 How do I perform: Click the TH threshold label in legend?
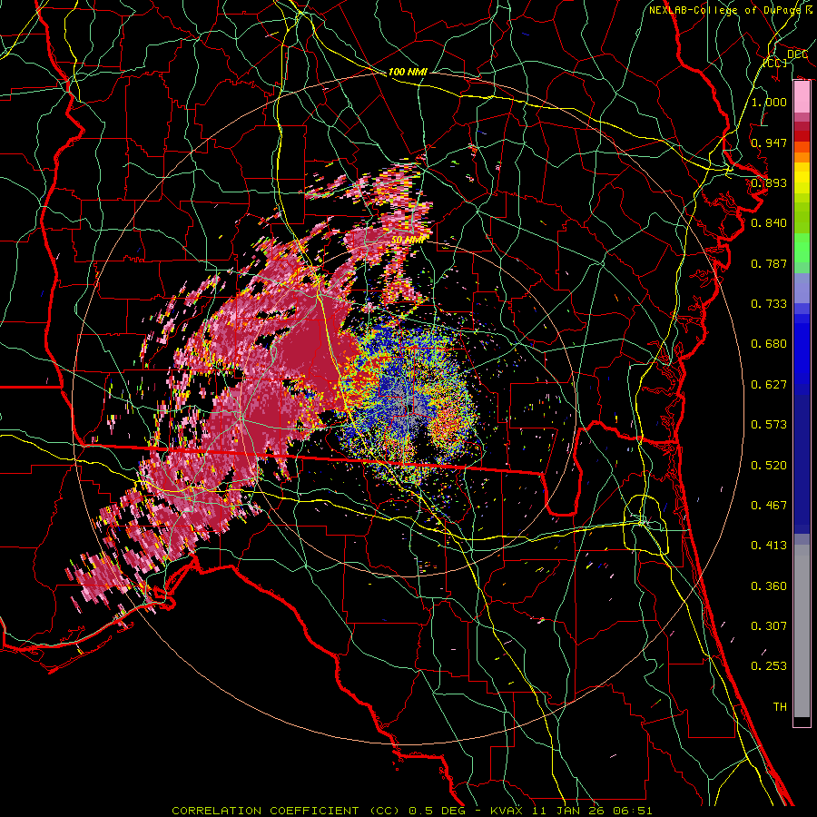point(780,707)
